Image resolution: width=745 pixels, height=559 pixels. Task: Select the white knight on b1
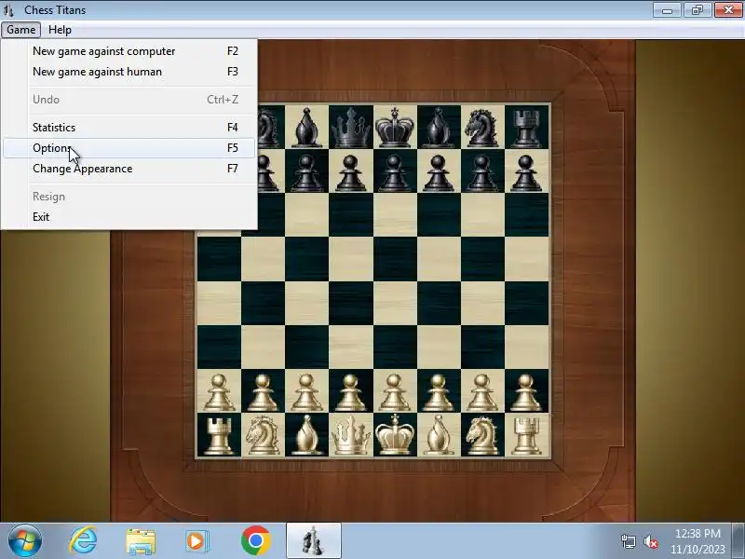click(263, 435)
